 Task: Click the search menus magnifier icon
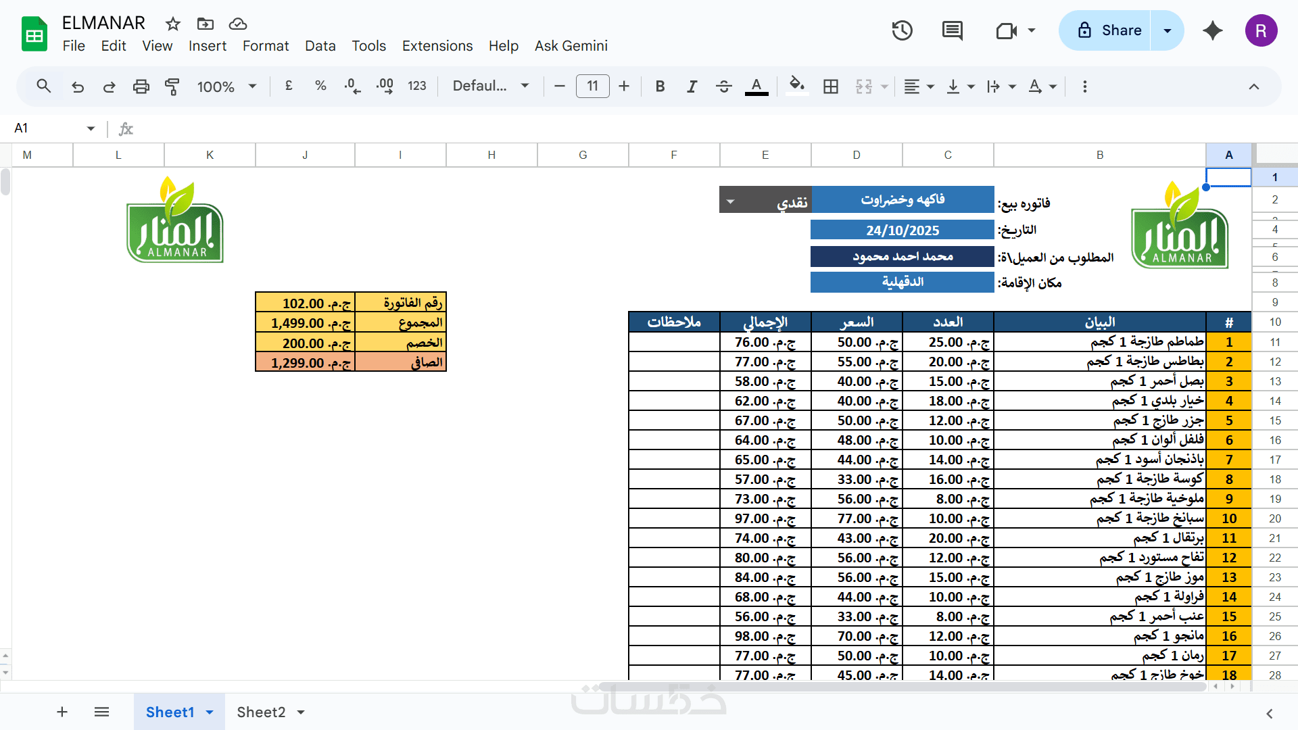point(44,87)
